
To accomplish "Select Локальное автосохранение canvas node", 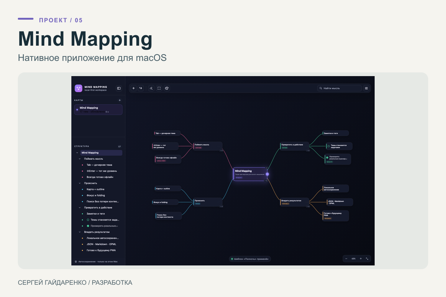I will pyautogui.click(x=336, y=189).
